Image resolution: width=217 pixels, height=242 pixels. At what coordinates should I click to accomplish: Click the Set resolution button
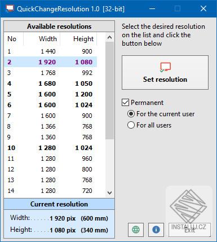pyautogui.click(x=165, y=72)
